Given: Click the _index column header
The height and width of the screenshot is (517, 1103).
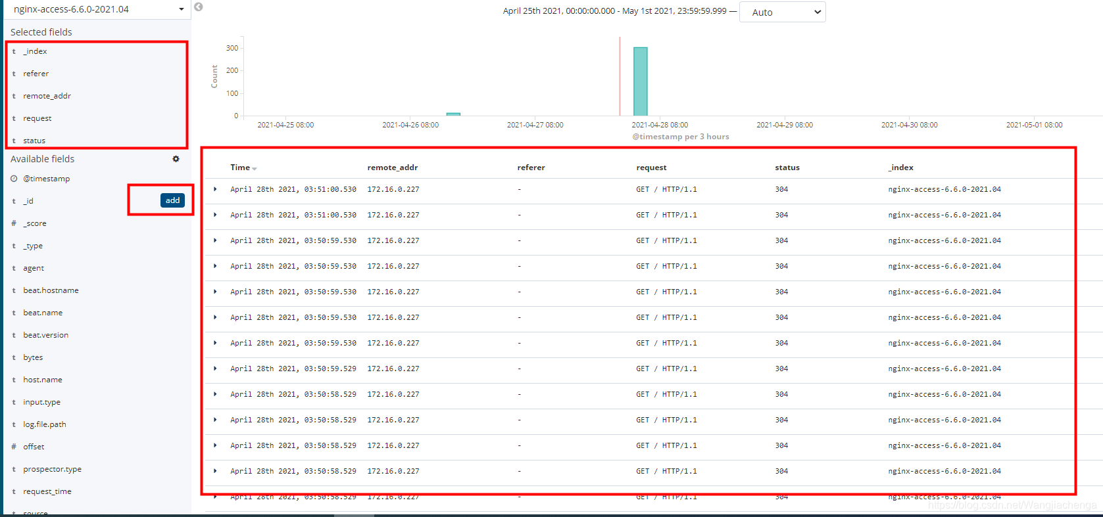Looking at the screenshot, I should [900, 168].
